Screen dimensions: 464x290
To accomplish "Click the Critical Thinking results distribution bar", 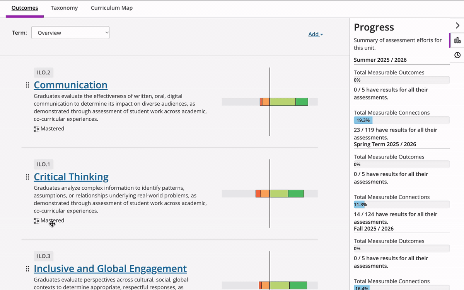I will point(270,194).
